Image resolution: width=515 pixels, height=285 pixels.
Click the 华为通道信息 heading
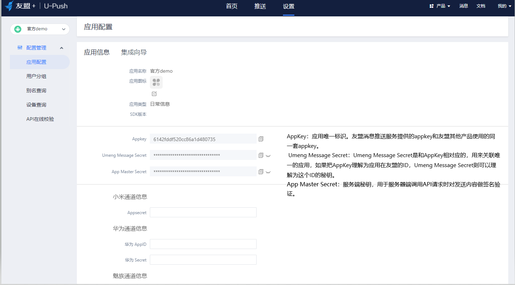pos(130,228)
